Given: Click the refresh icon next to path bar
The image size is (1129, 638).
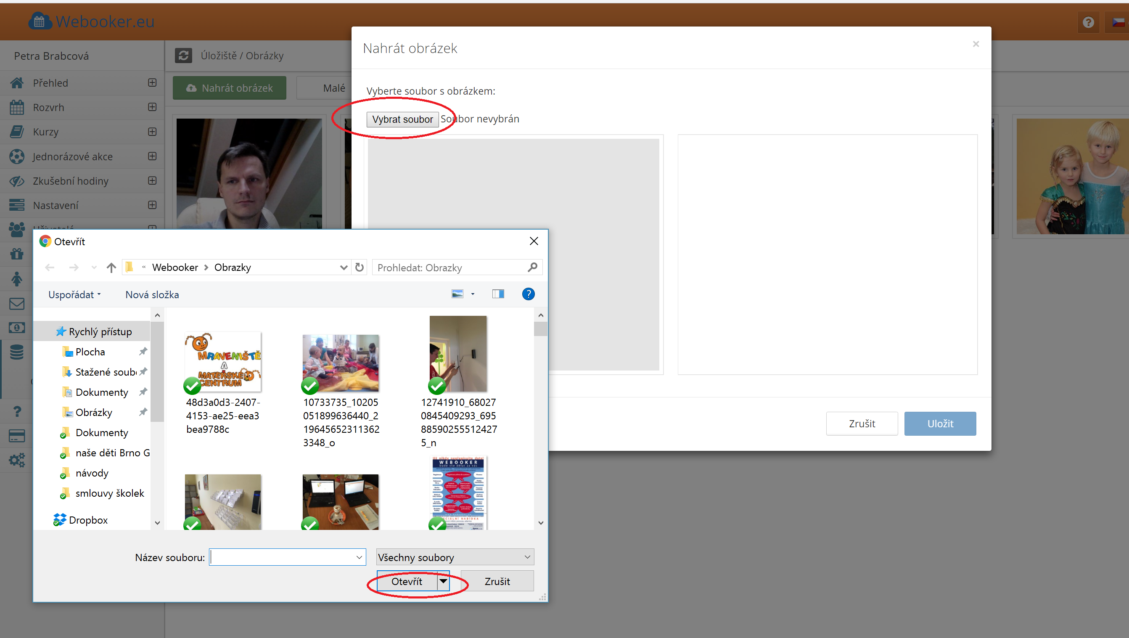Looking at the screenshot, I should tap(360, 267).
